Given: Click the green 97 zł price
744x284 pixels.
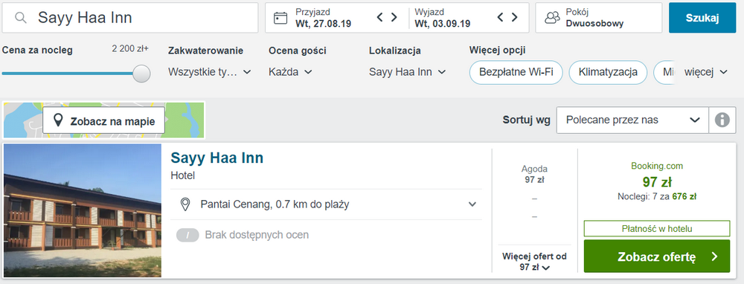Looking at the screenshot, I should [657, 181].
